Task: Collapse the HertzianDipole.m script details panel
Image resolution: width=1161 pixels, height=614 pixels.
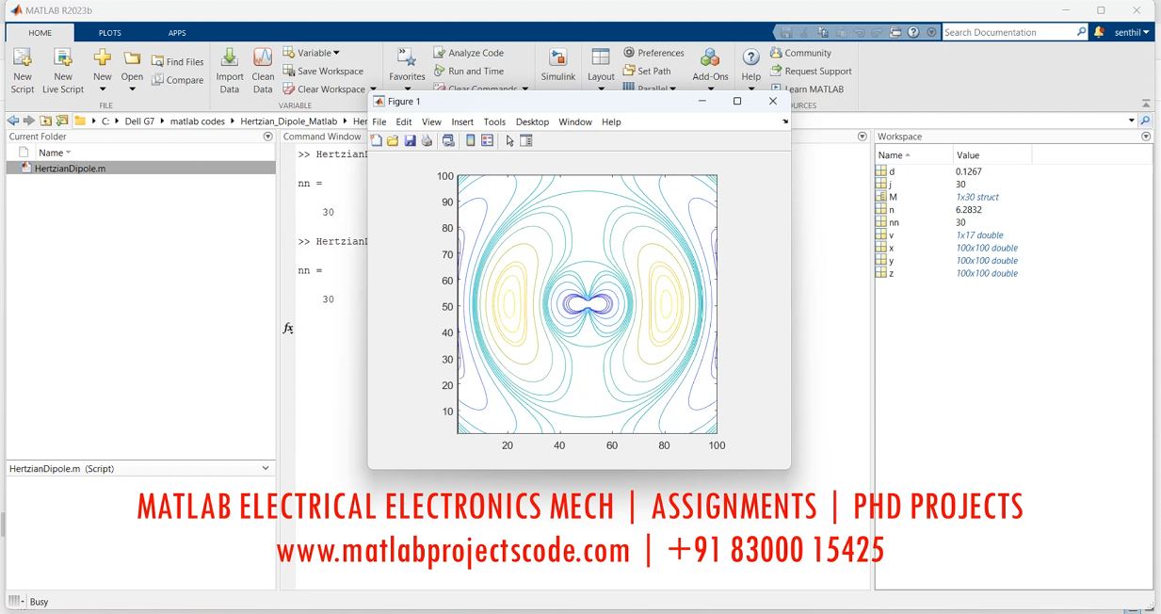Action: click(x=266, y=468)
